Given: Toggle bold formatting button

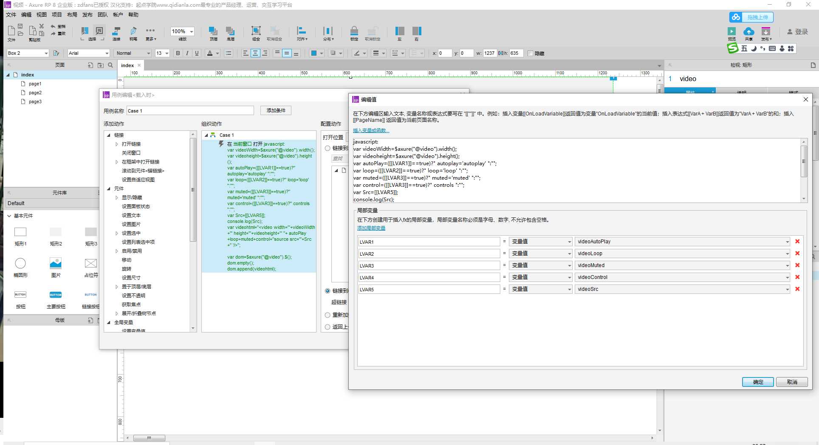Looking at the screenshot, I should click(x=178, y=53).
